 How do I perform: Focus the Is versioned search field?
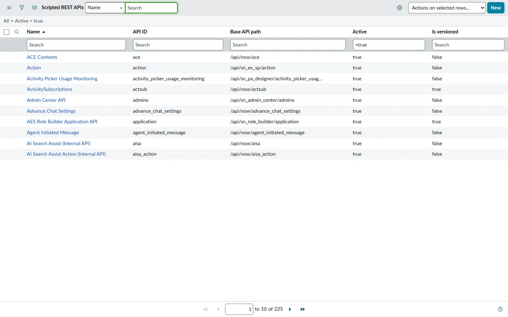(468, 45)
